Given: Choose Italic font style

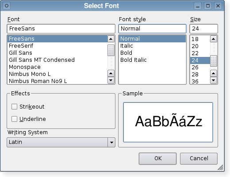Looking at the screenshot, I should click(x=153, y=46).
